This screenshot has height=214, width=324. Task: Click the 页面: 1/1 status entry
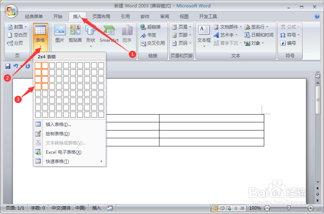click(15, 208)
